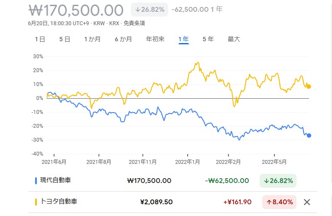
Task: Show the 最大 maximum range
Action: click(234, 39)
